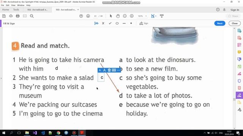The height and width of the screenshot is (136, 243).
Task: Close the 900- document tab
Action: point(78,9)
